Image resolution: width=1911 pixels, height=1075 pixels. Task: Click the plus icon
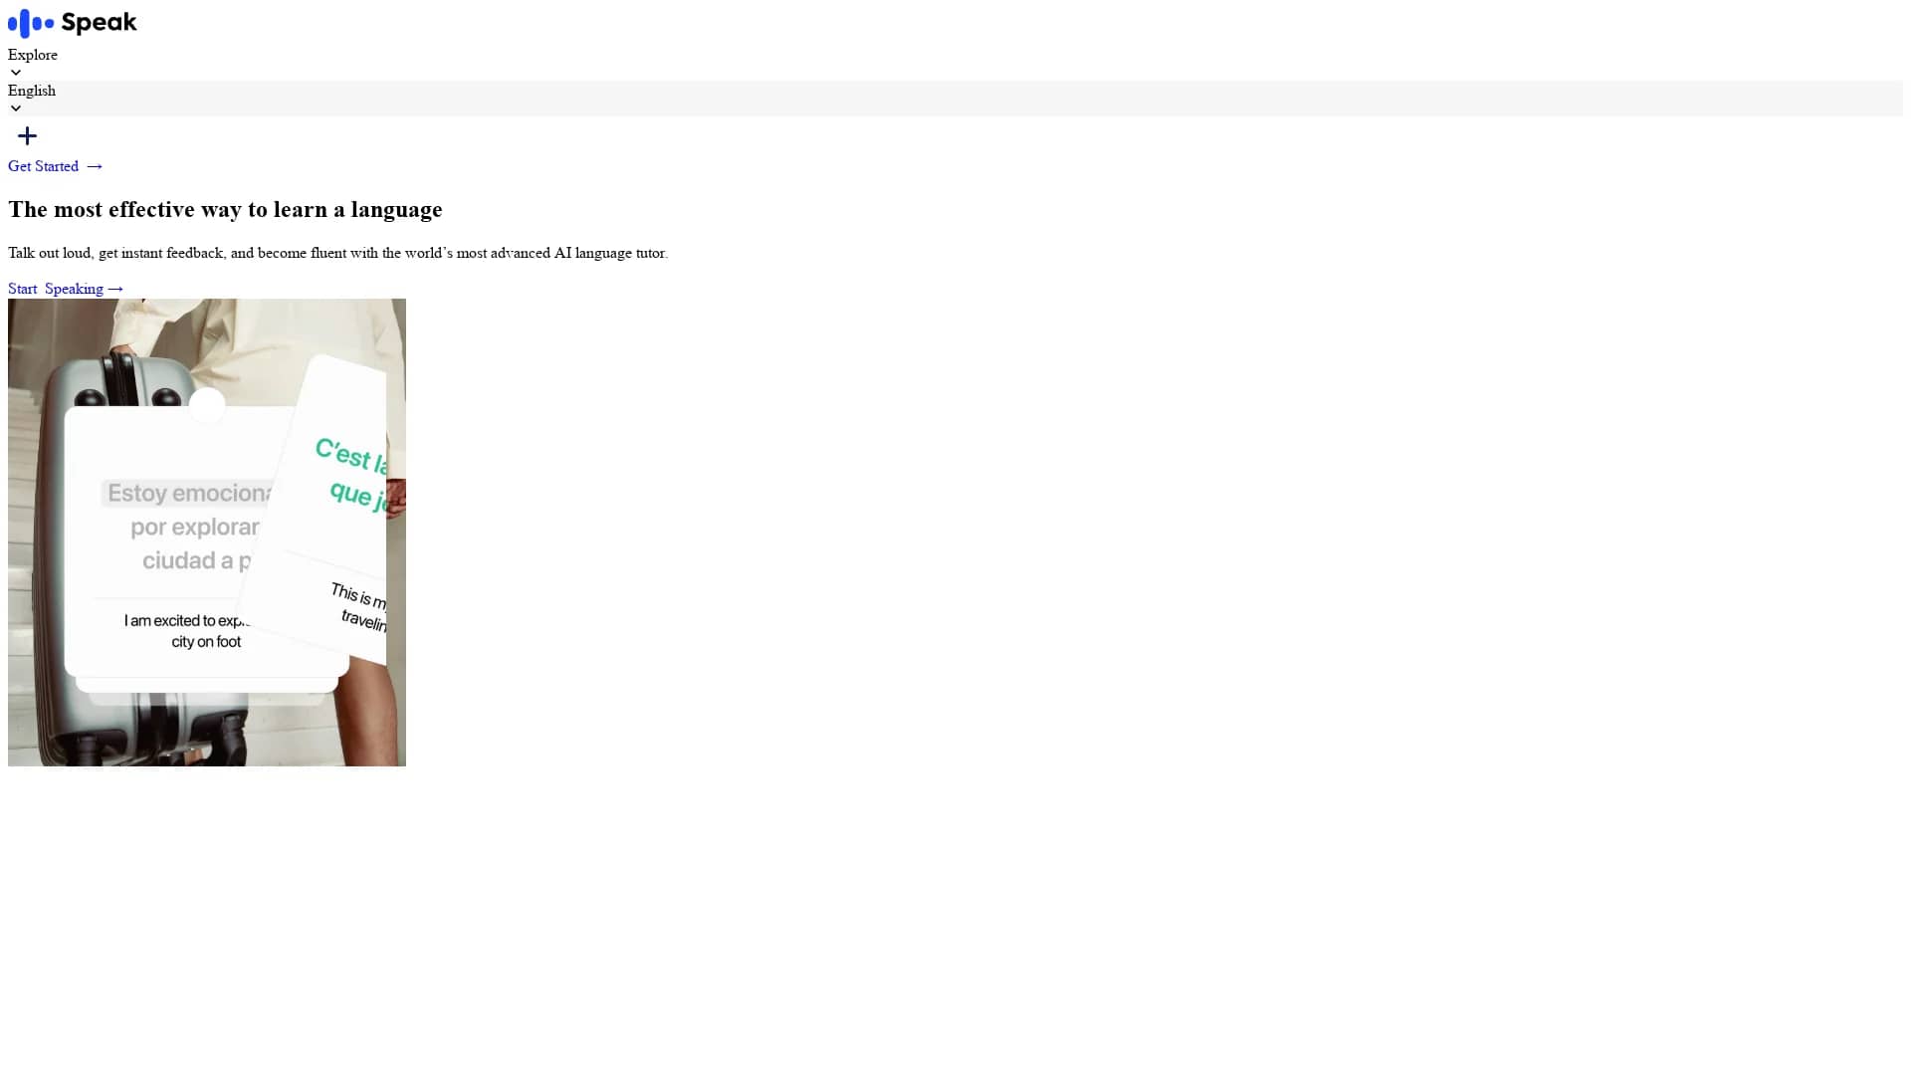pyautogui.click(x=28, y=136)
